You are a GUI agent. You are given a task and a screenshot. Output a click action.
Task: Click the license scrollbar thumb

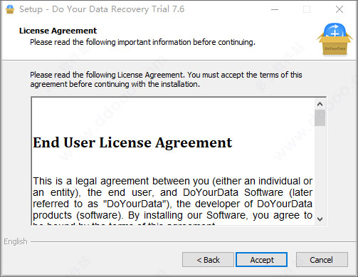320,117
